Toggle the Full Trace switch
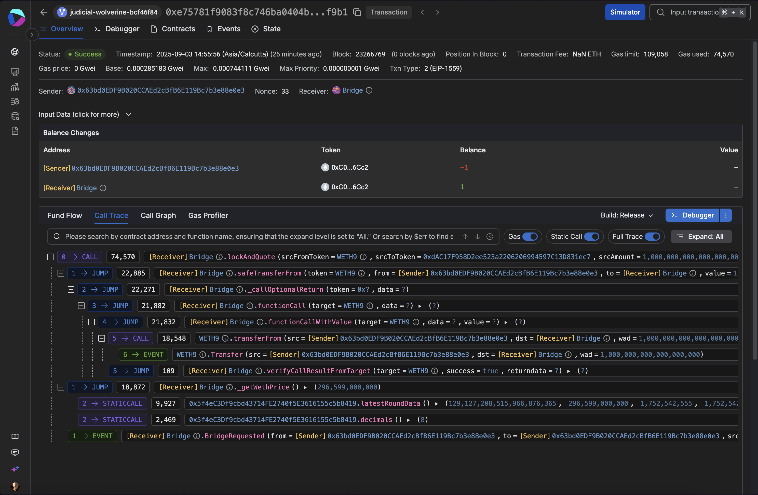The image size is (758, 495). pos(652,236)
